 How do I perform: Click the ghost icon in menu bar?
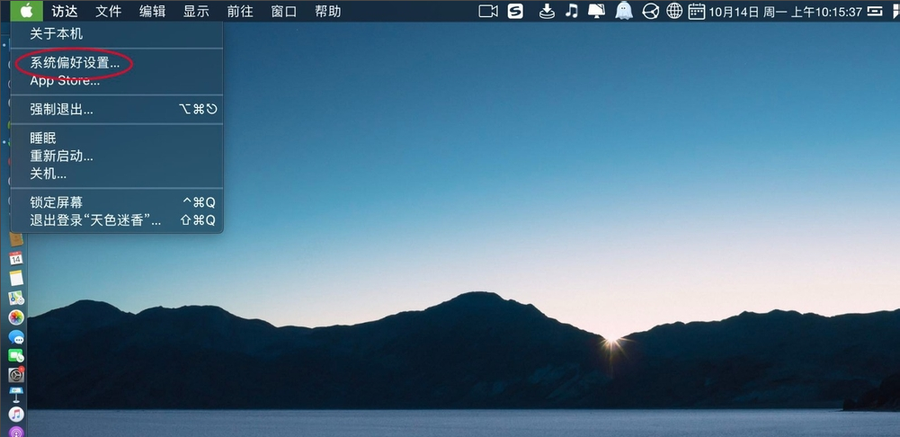coord(624,11)
